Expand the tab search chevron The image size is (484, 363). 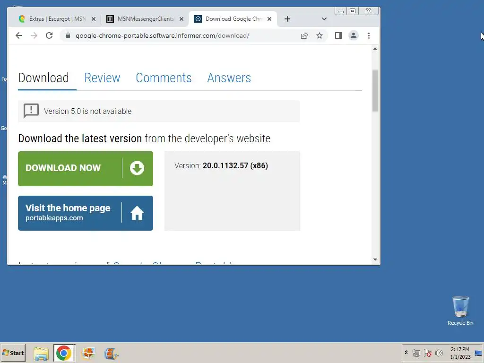[x=324, y=19]
